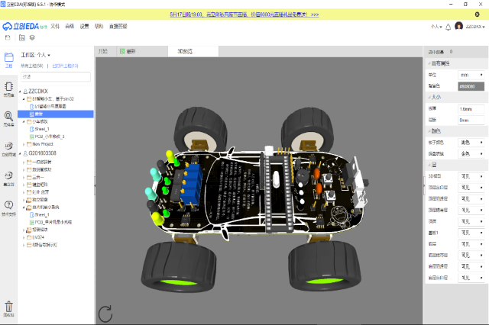Open the recycle bin trash icon
The image size is (489, 325).
[8, 307]
